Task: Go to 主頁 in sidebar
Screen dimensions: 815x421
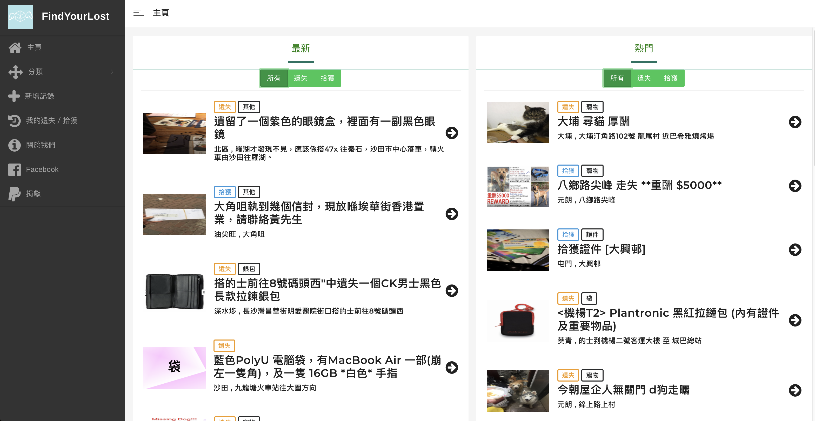Action: 62,47
